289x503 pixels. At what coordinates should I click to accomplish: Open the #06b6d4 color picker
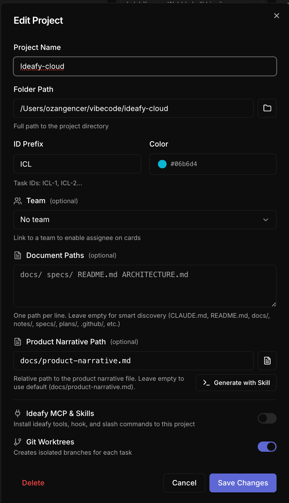[162, 164]
